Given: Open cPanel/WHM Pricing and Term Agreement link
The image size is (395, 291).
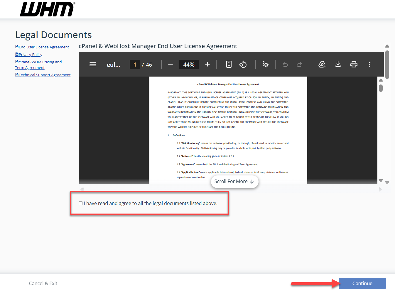Looking at the screenshot, I should pos(38,65).
